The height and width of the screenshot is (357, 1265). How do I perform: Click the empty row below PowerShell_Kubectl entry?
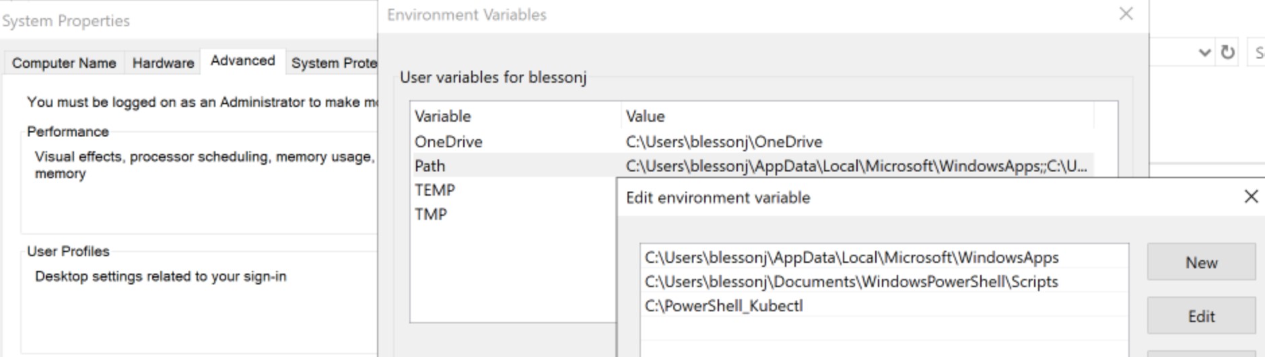point(883,329)
